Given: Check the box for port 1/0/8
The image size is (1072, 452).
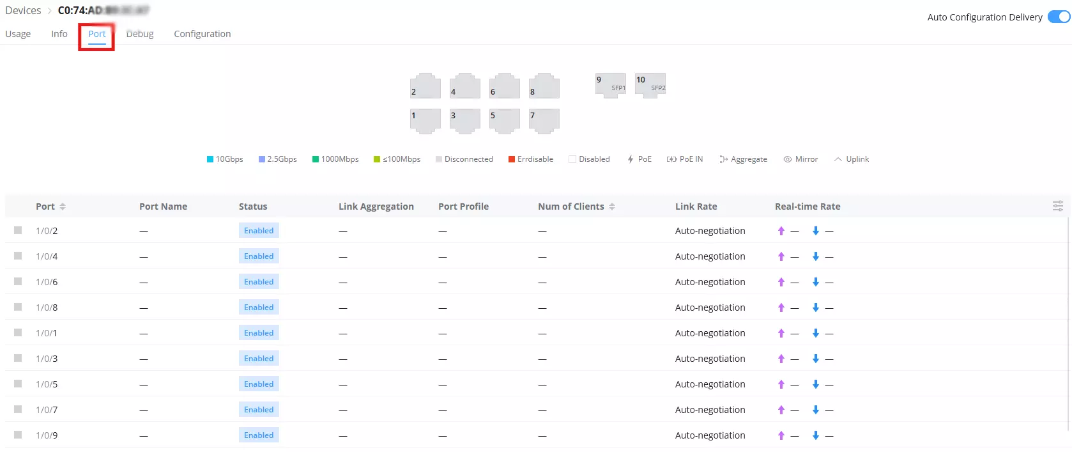Looking at the screenshot, I should point(18,307).
